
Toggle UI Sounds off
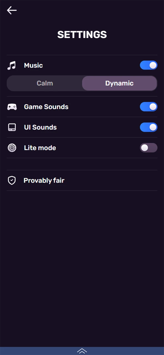[x=149, y=127]
